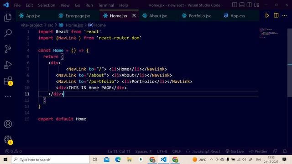292x164 pixels.
Task: Click the VS Code logo icon
Action: click(6, 5)
